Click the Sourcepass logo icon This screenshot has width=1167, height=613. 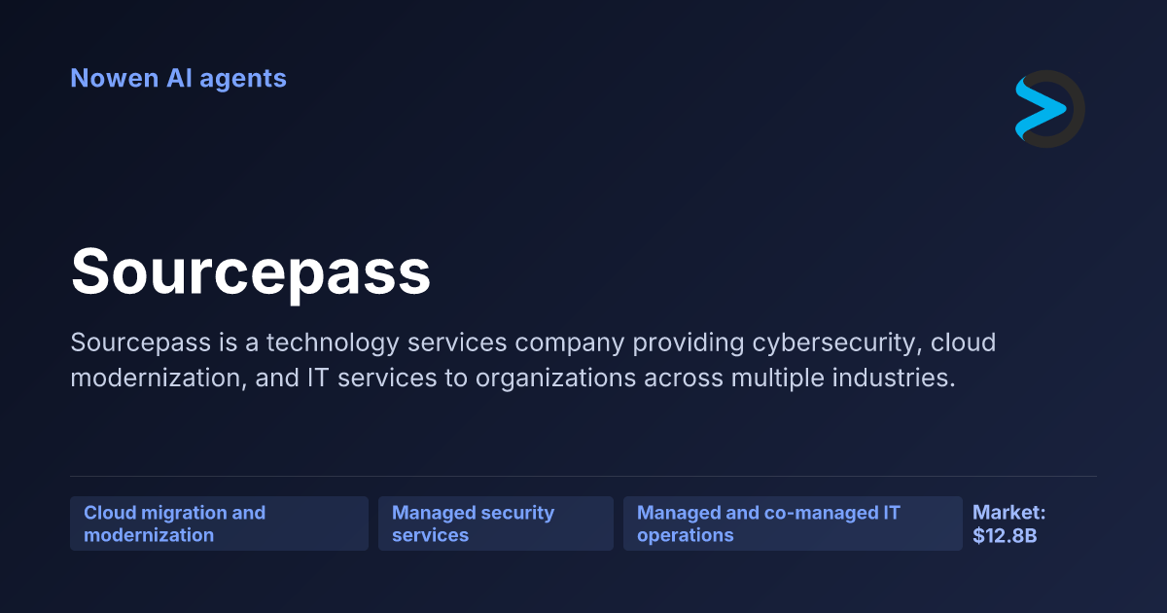click(1049, 109)
